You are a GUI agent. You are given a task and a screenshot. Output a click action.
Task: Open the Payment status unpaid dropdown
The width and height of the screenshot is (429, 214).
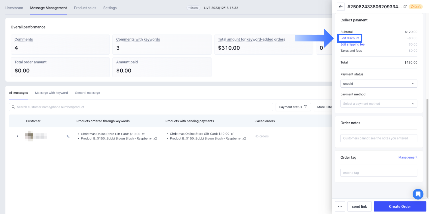(x=379, y=84)
